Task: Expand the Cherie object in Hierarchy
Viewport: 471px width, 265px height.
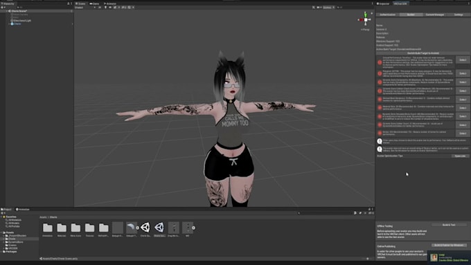Action: tap(9, 24)
